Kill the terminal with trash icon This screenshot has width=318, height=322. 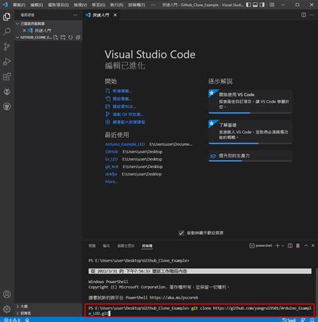pos(298,246)
